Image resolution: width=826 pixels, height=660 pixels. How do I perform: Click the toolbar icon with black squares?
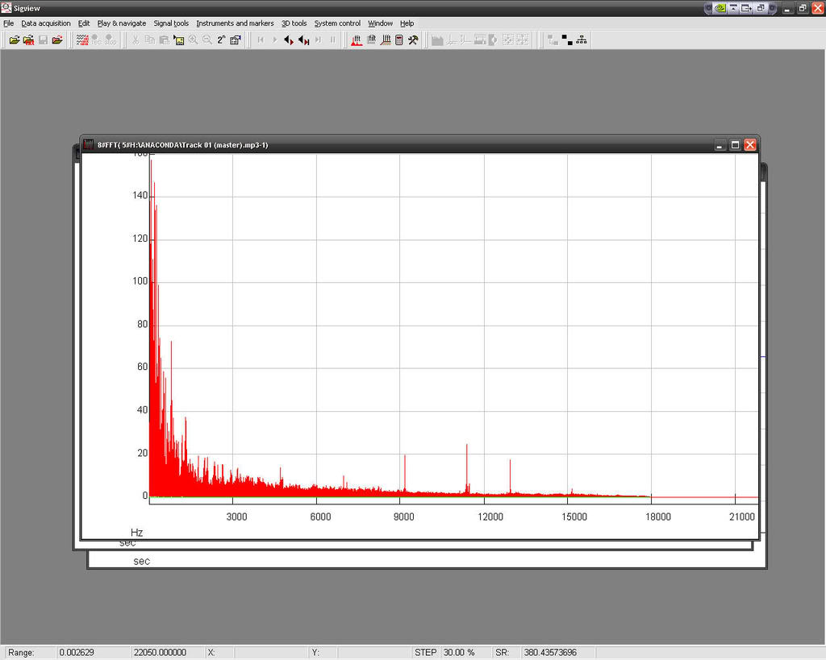pos(567,39)
